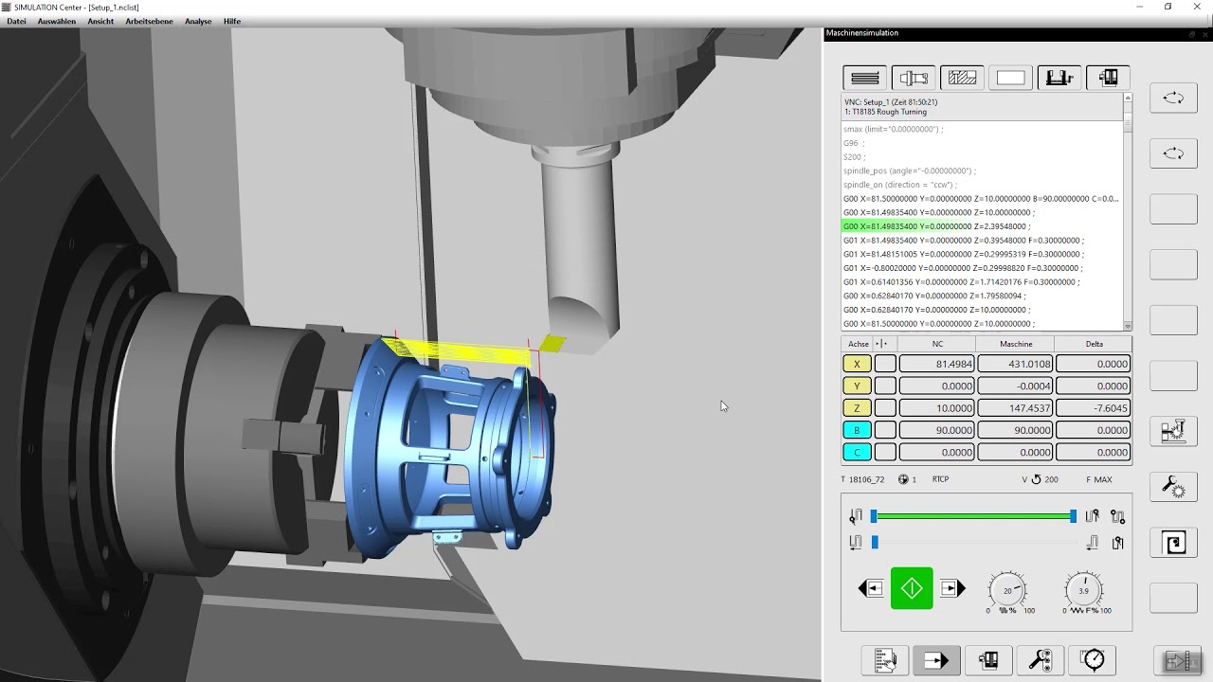Viewport: 1213px width, 682px height.
Task: Click the green simulation start button
Action: (x=912, y=588)
